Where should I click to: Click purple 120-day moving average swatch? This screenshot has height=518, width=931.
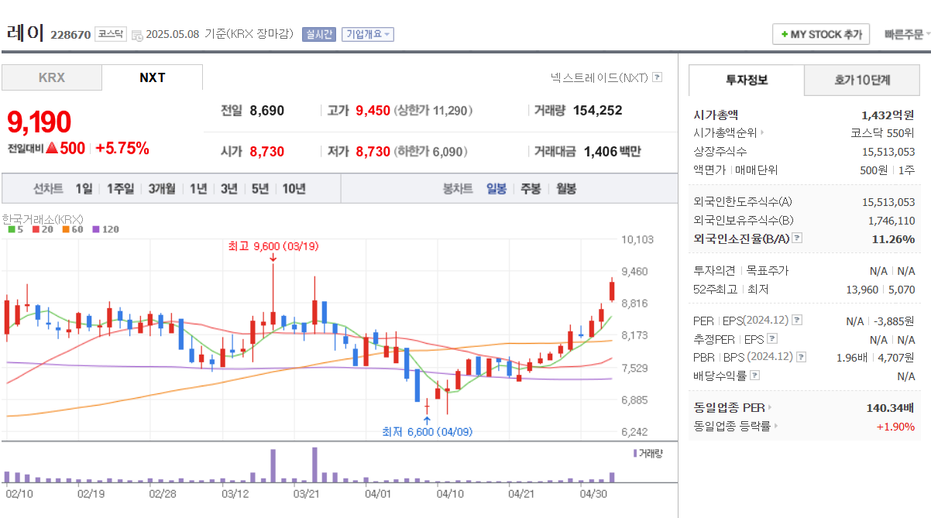96,229
